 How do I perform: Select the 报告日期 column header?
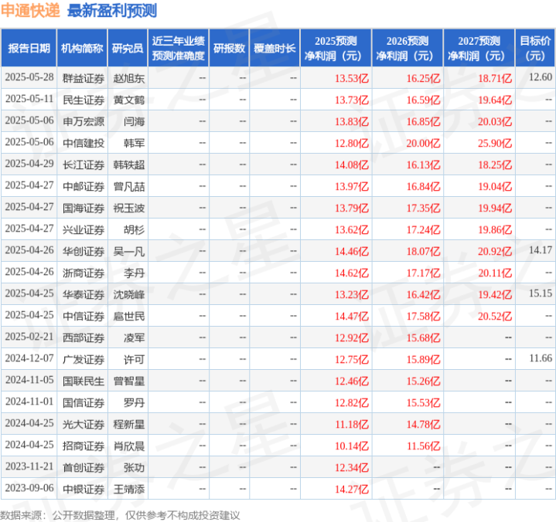(29, 48)
